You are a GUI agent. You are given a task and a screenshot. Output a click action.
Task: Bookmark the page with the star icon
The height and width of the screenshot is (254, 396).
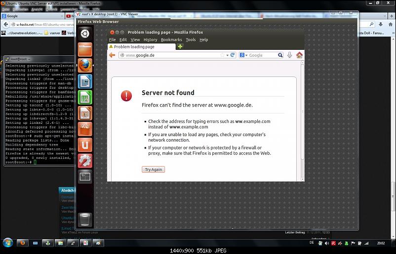(222, 55)
